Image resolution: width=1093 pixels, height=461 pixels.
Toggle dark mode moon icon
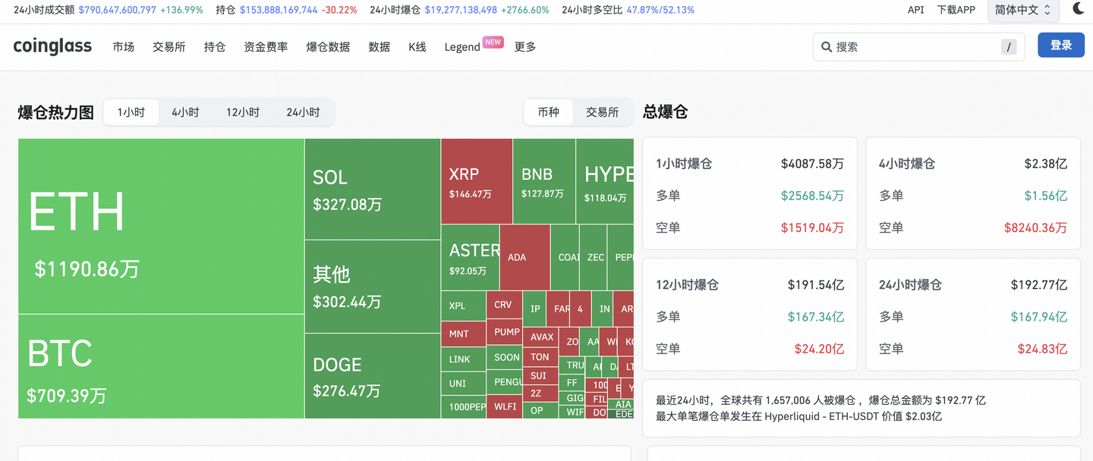coord(1079,10)
